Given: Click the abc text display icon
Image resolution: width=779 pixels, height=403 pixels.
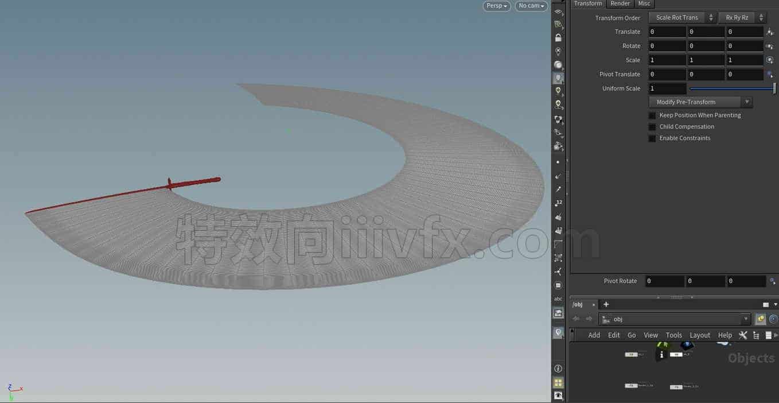Looking at the screenshot, I should 558,299.
